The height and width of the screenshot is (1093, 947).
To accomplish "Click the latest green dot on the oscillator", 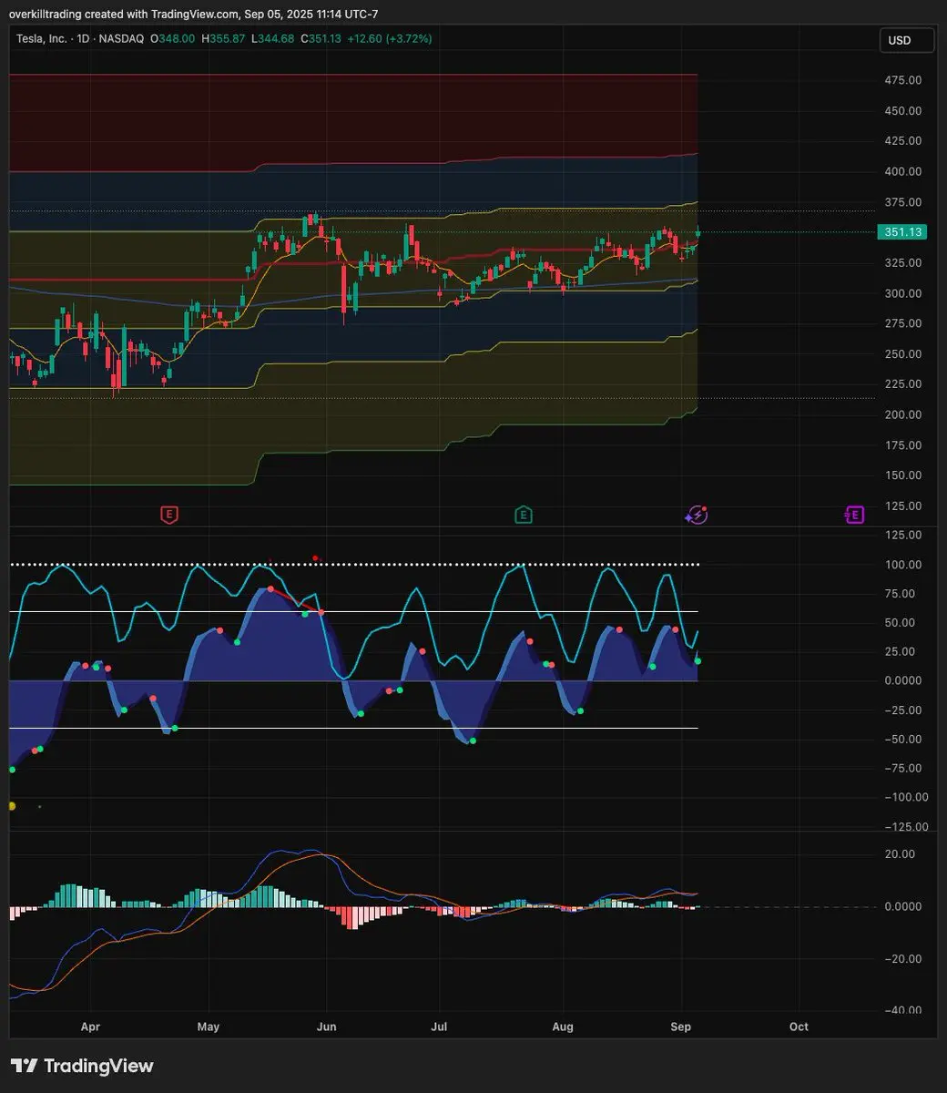I will tap(698, 660).
